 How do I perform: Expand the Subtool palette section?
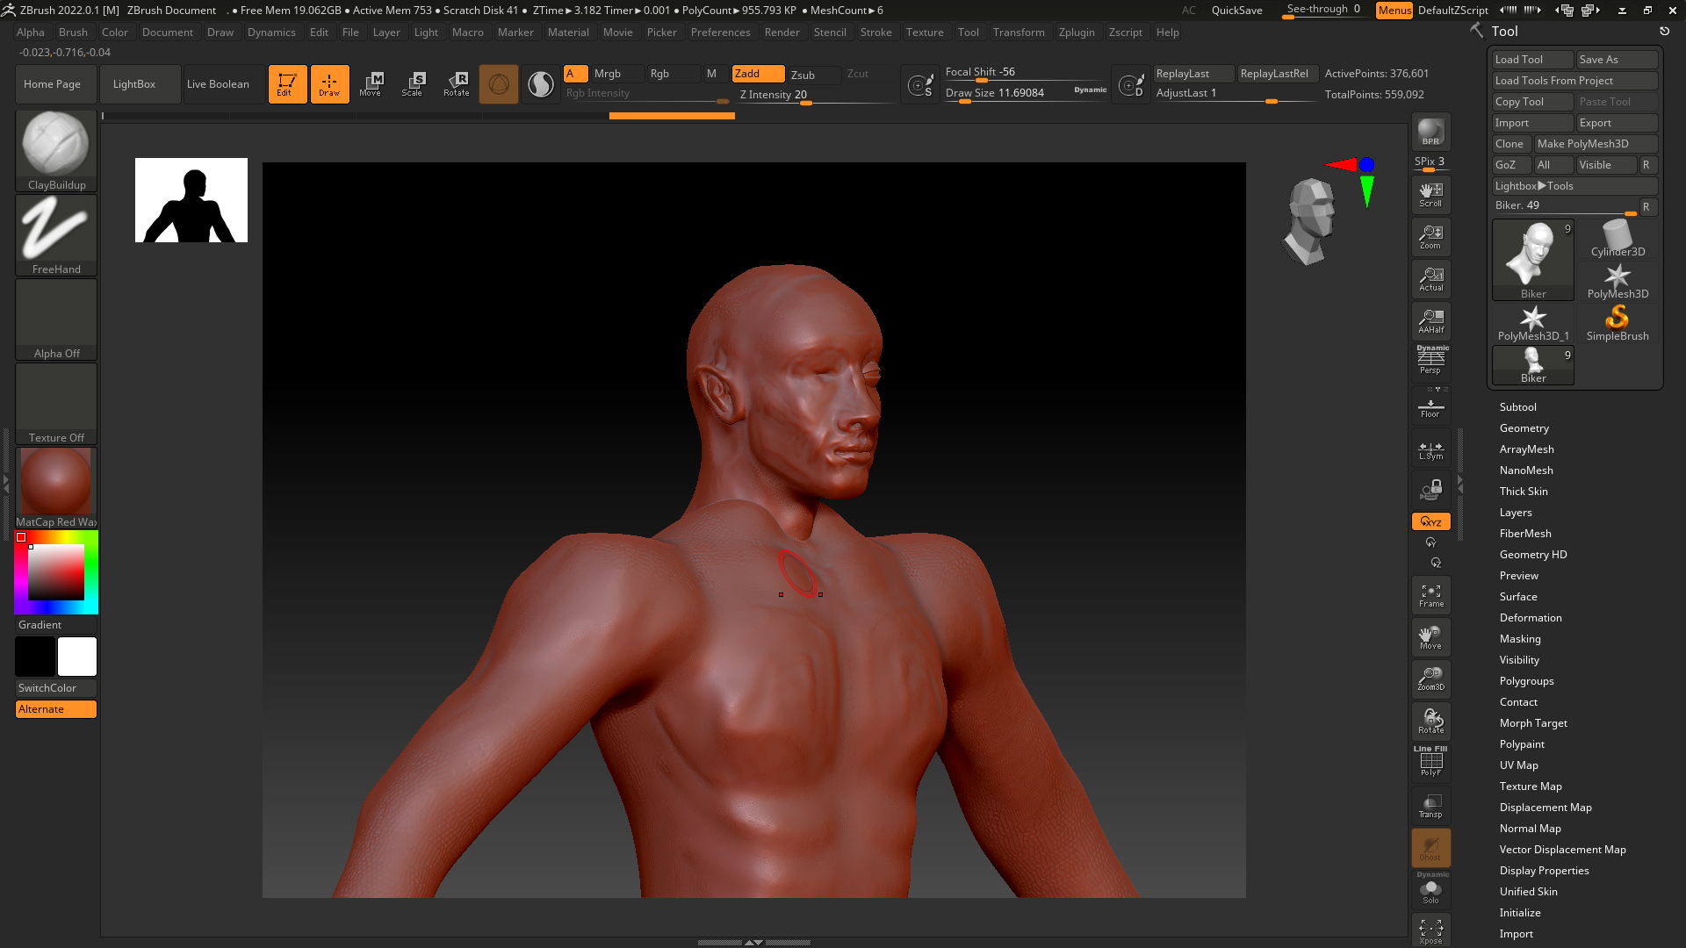[1517, 407]
